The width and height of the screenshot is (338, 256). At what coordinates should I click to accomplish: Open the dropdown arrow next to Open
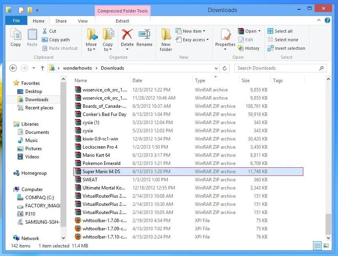pyautogui.click(x=259, y=31)
